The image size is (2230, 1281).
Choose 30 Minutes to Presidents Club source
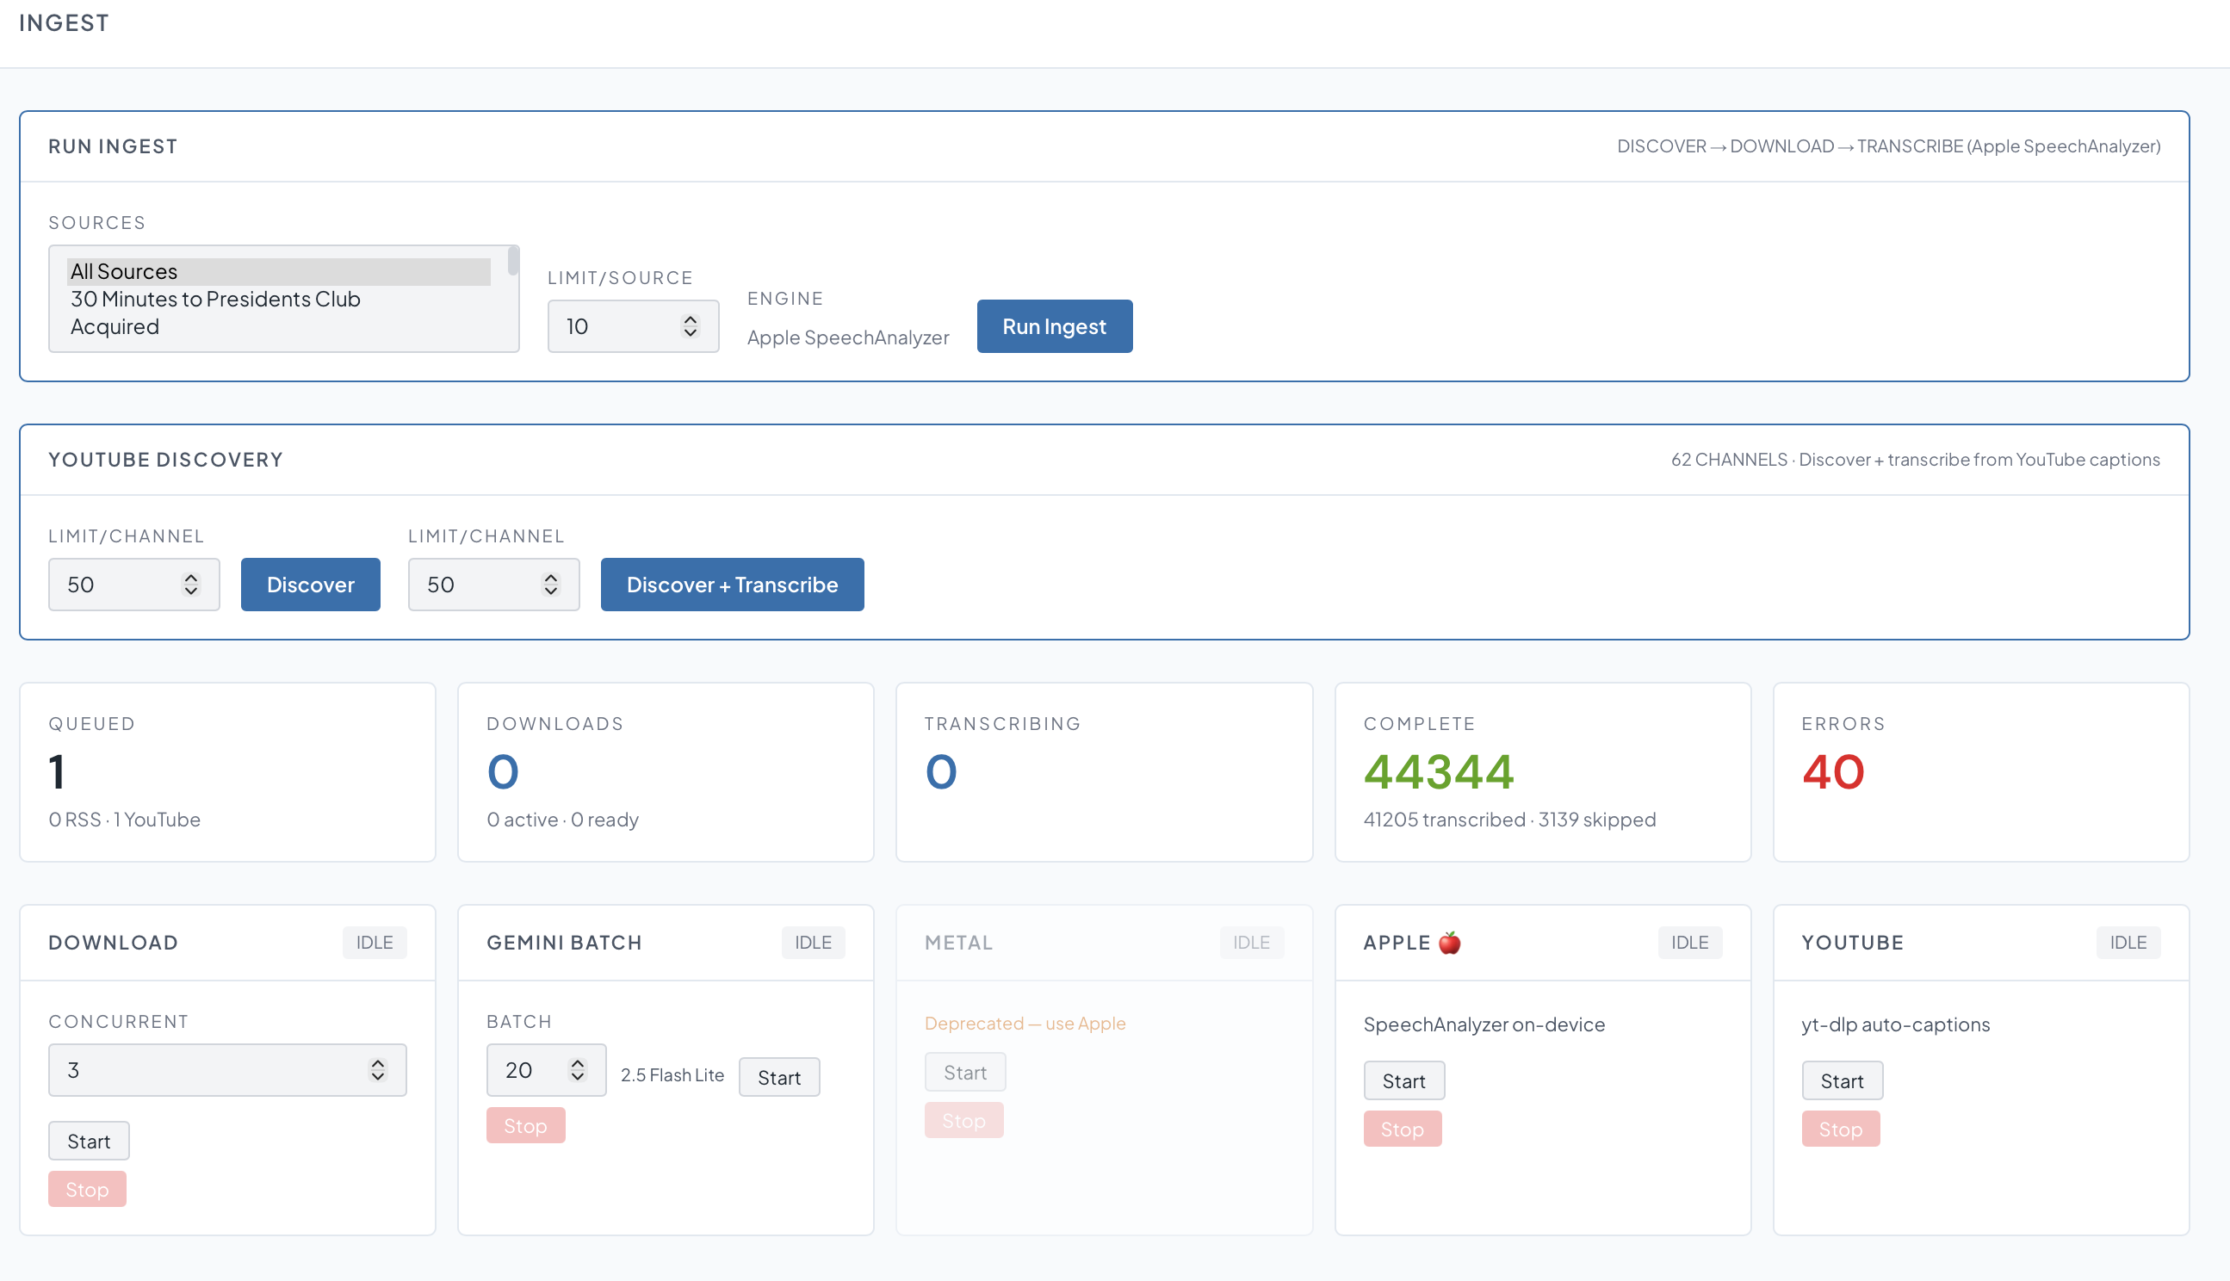[x=279, y=299]
